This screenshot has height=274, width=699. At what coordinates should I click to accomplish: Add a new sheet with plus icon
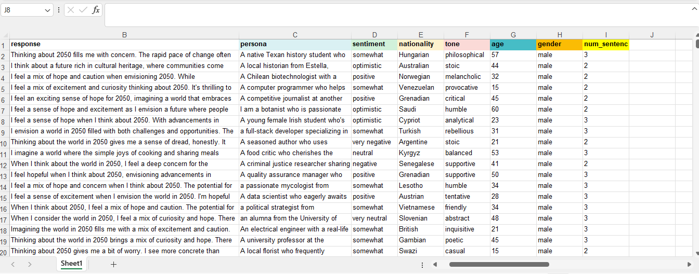click(x=113, y=264)
